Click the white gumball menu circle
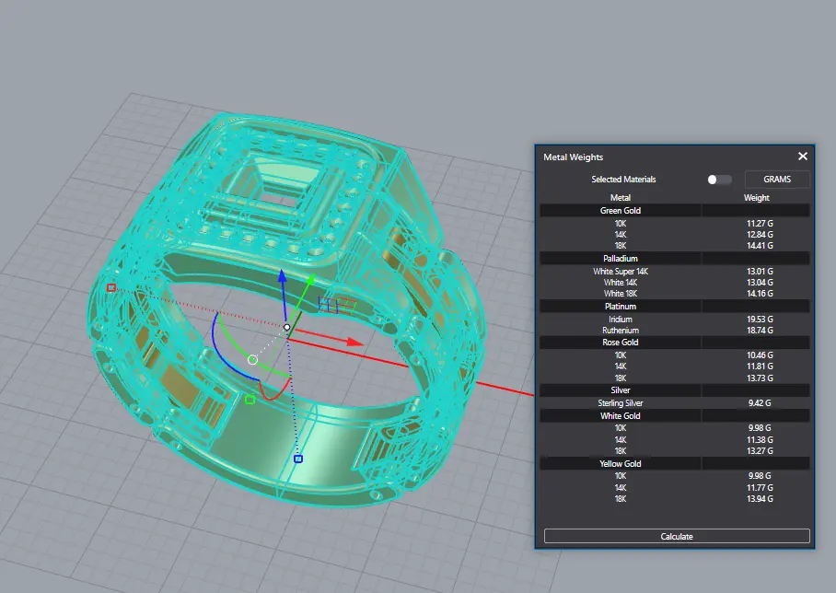This screenshot has width=836, height=593. [x=252, y=360]
